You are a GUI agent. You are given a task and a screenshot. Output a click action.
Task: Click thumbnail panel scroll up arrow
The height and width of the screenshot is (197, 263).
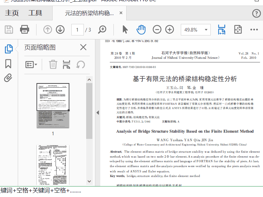point(89,80)
